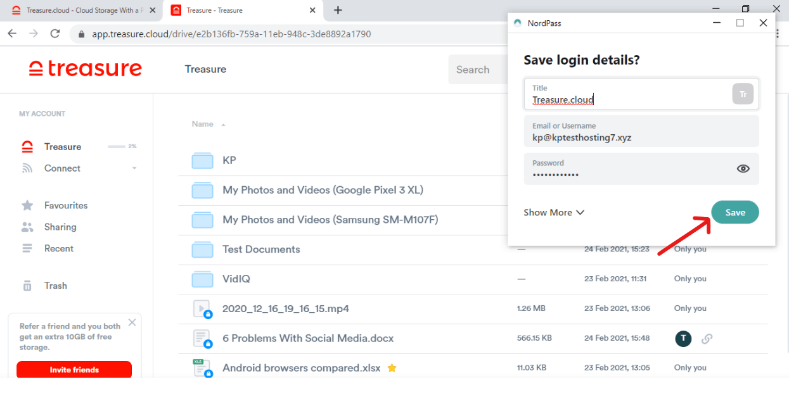
Task: Click the Save button in NordPass
Action: pyautogui.click(x=734, y=213)
